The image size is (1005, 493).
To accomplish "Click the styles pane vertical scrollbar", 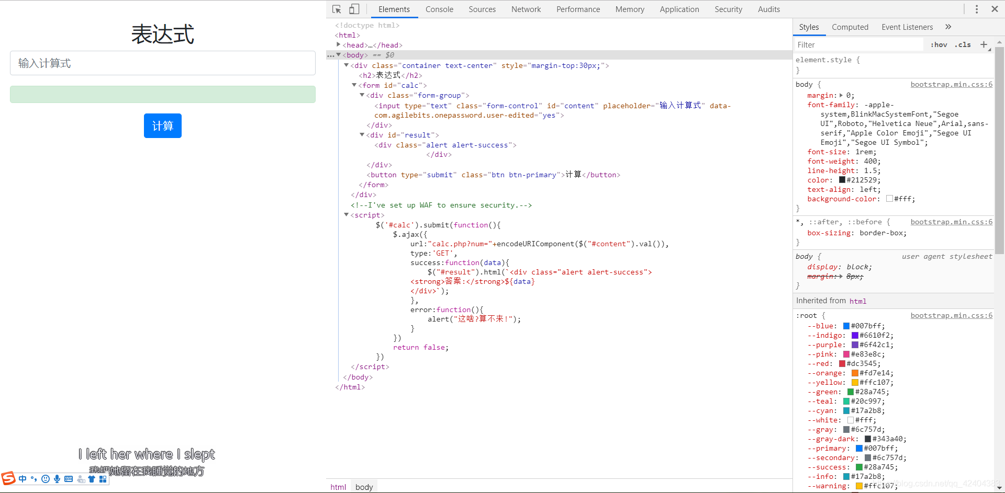I will coord(999,151).
